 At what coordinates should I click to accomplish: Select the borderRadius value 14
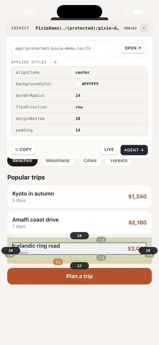pyautogui.click(x=78, y=95)
